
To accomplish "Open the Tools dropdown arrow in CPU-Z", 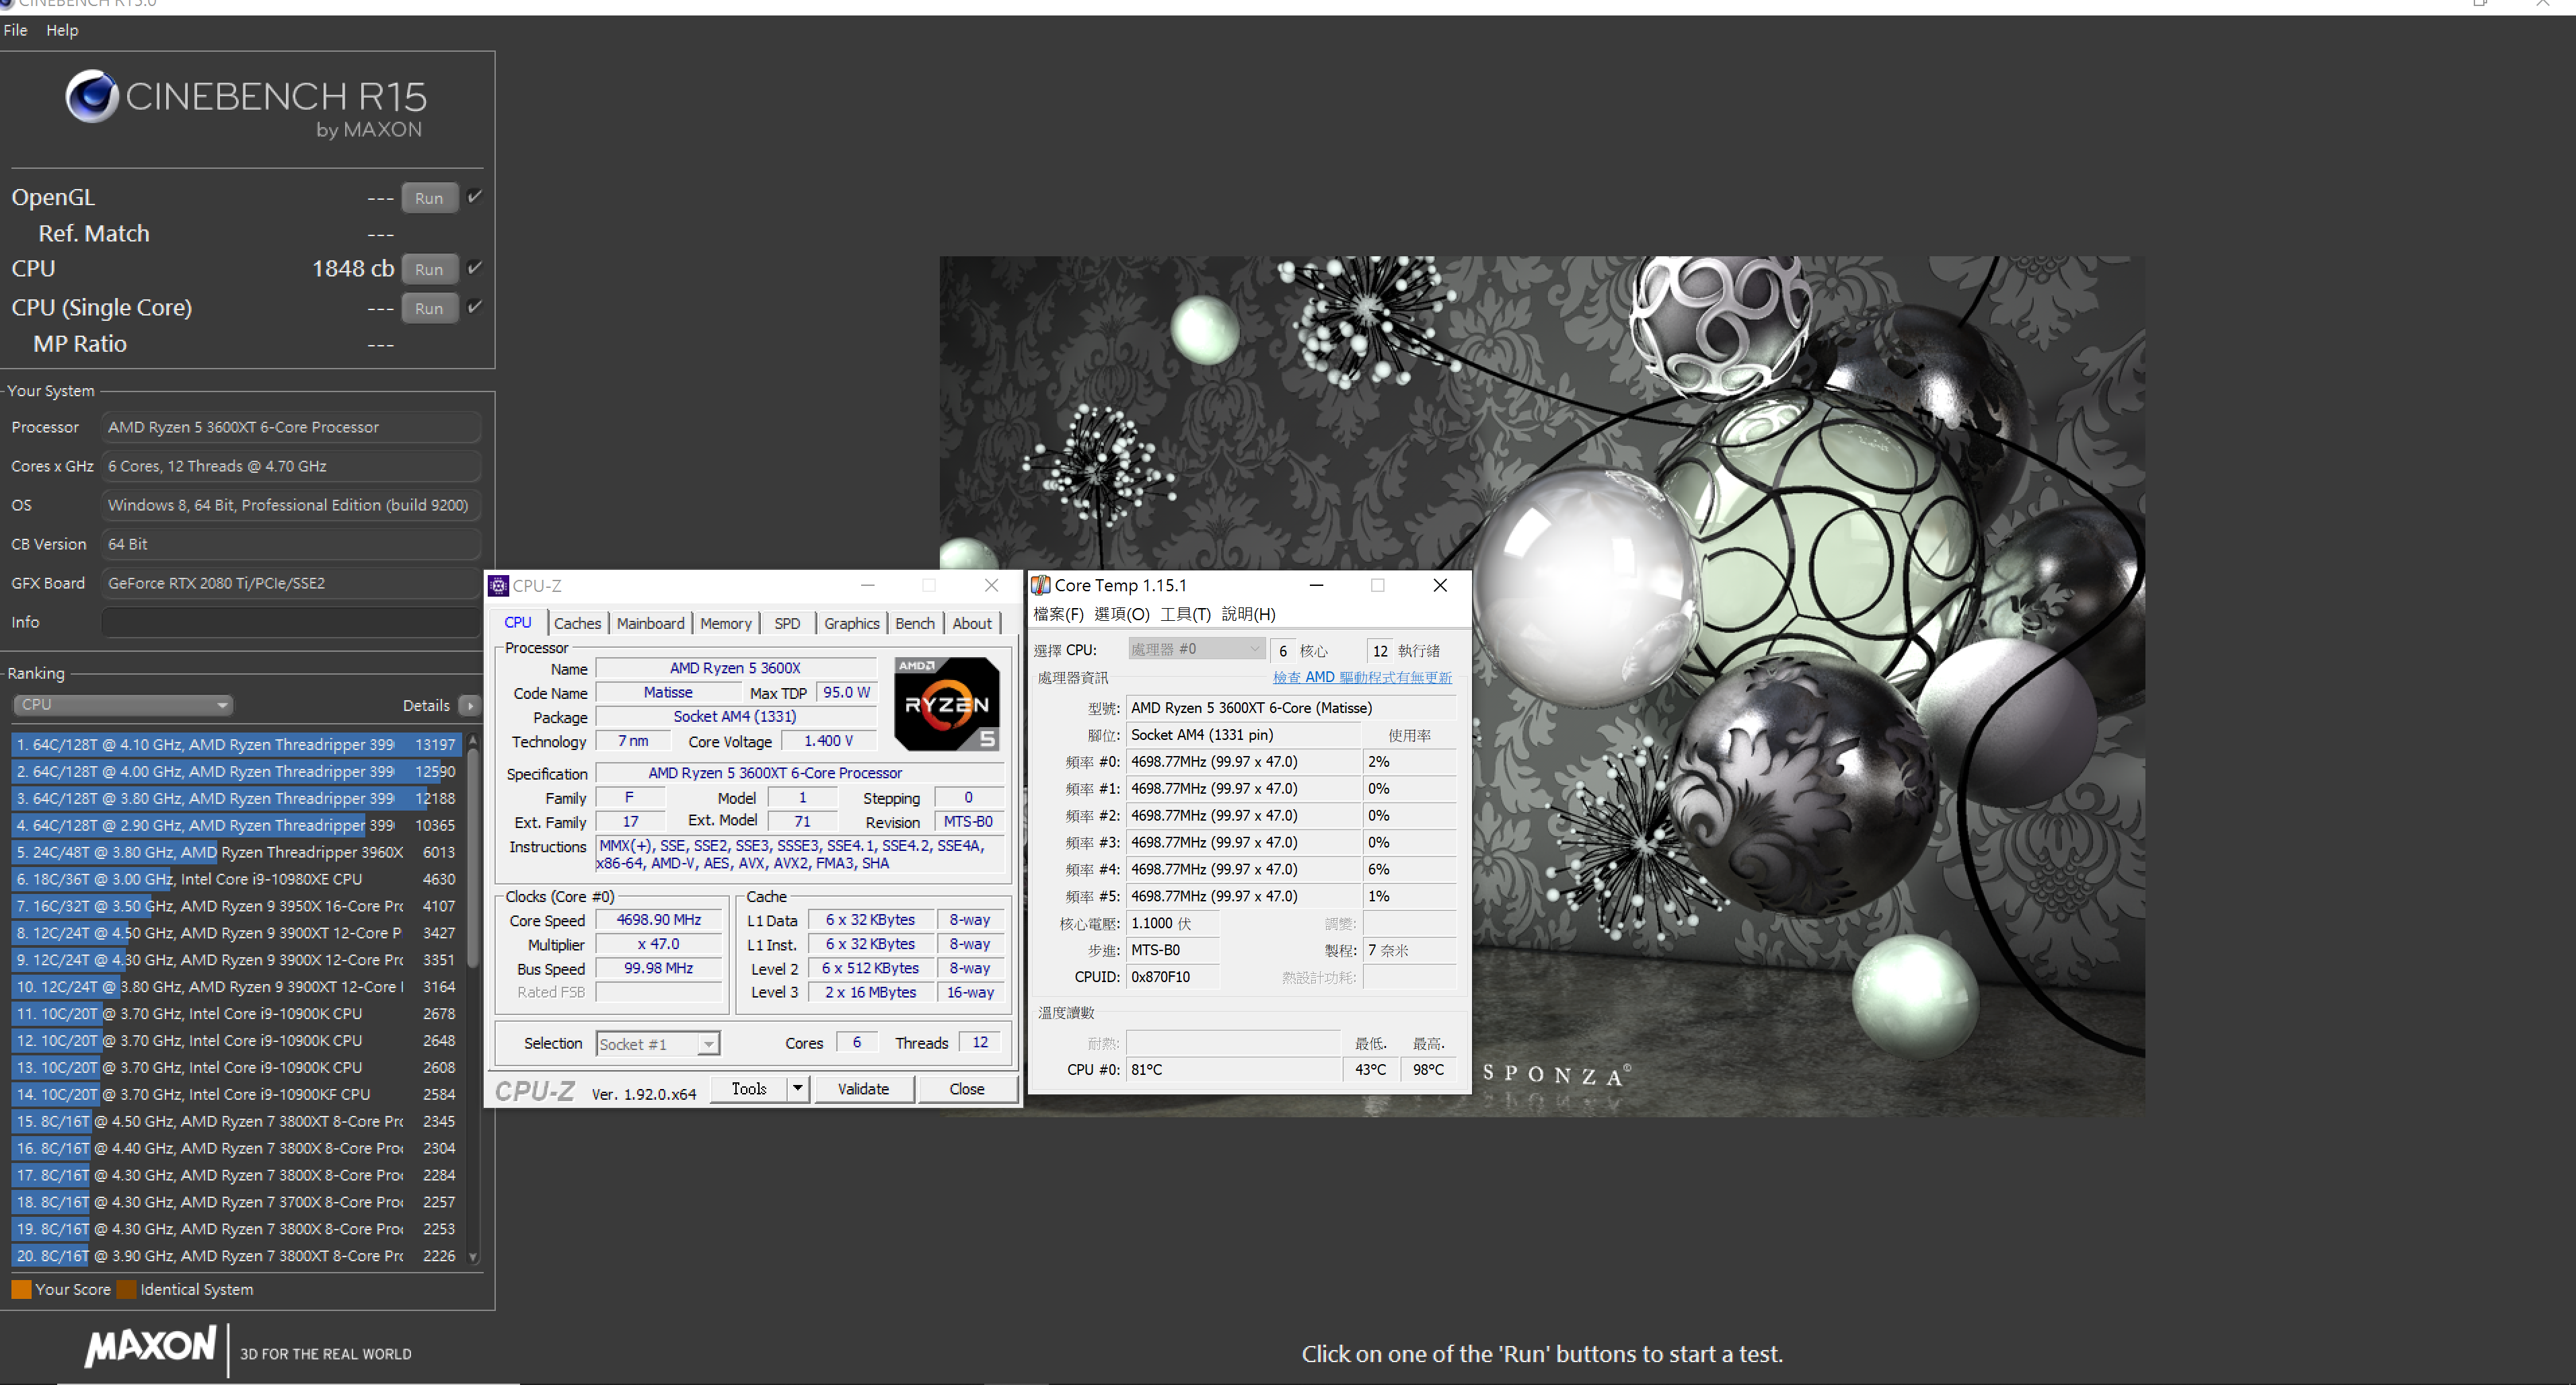I will [x=797, y=1088].
